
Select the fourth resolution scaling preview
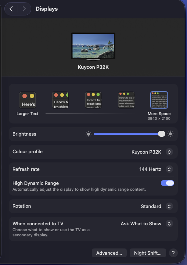[x=126, y=100]
